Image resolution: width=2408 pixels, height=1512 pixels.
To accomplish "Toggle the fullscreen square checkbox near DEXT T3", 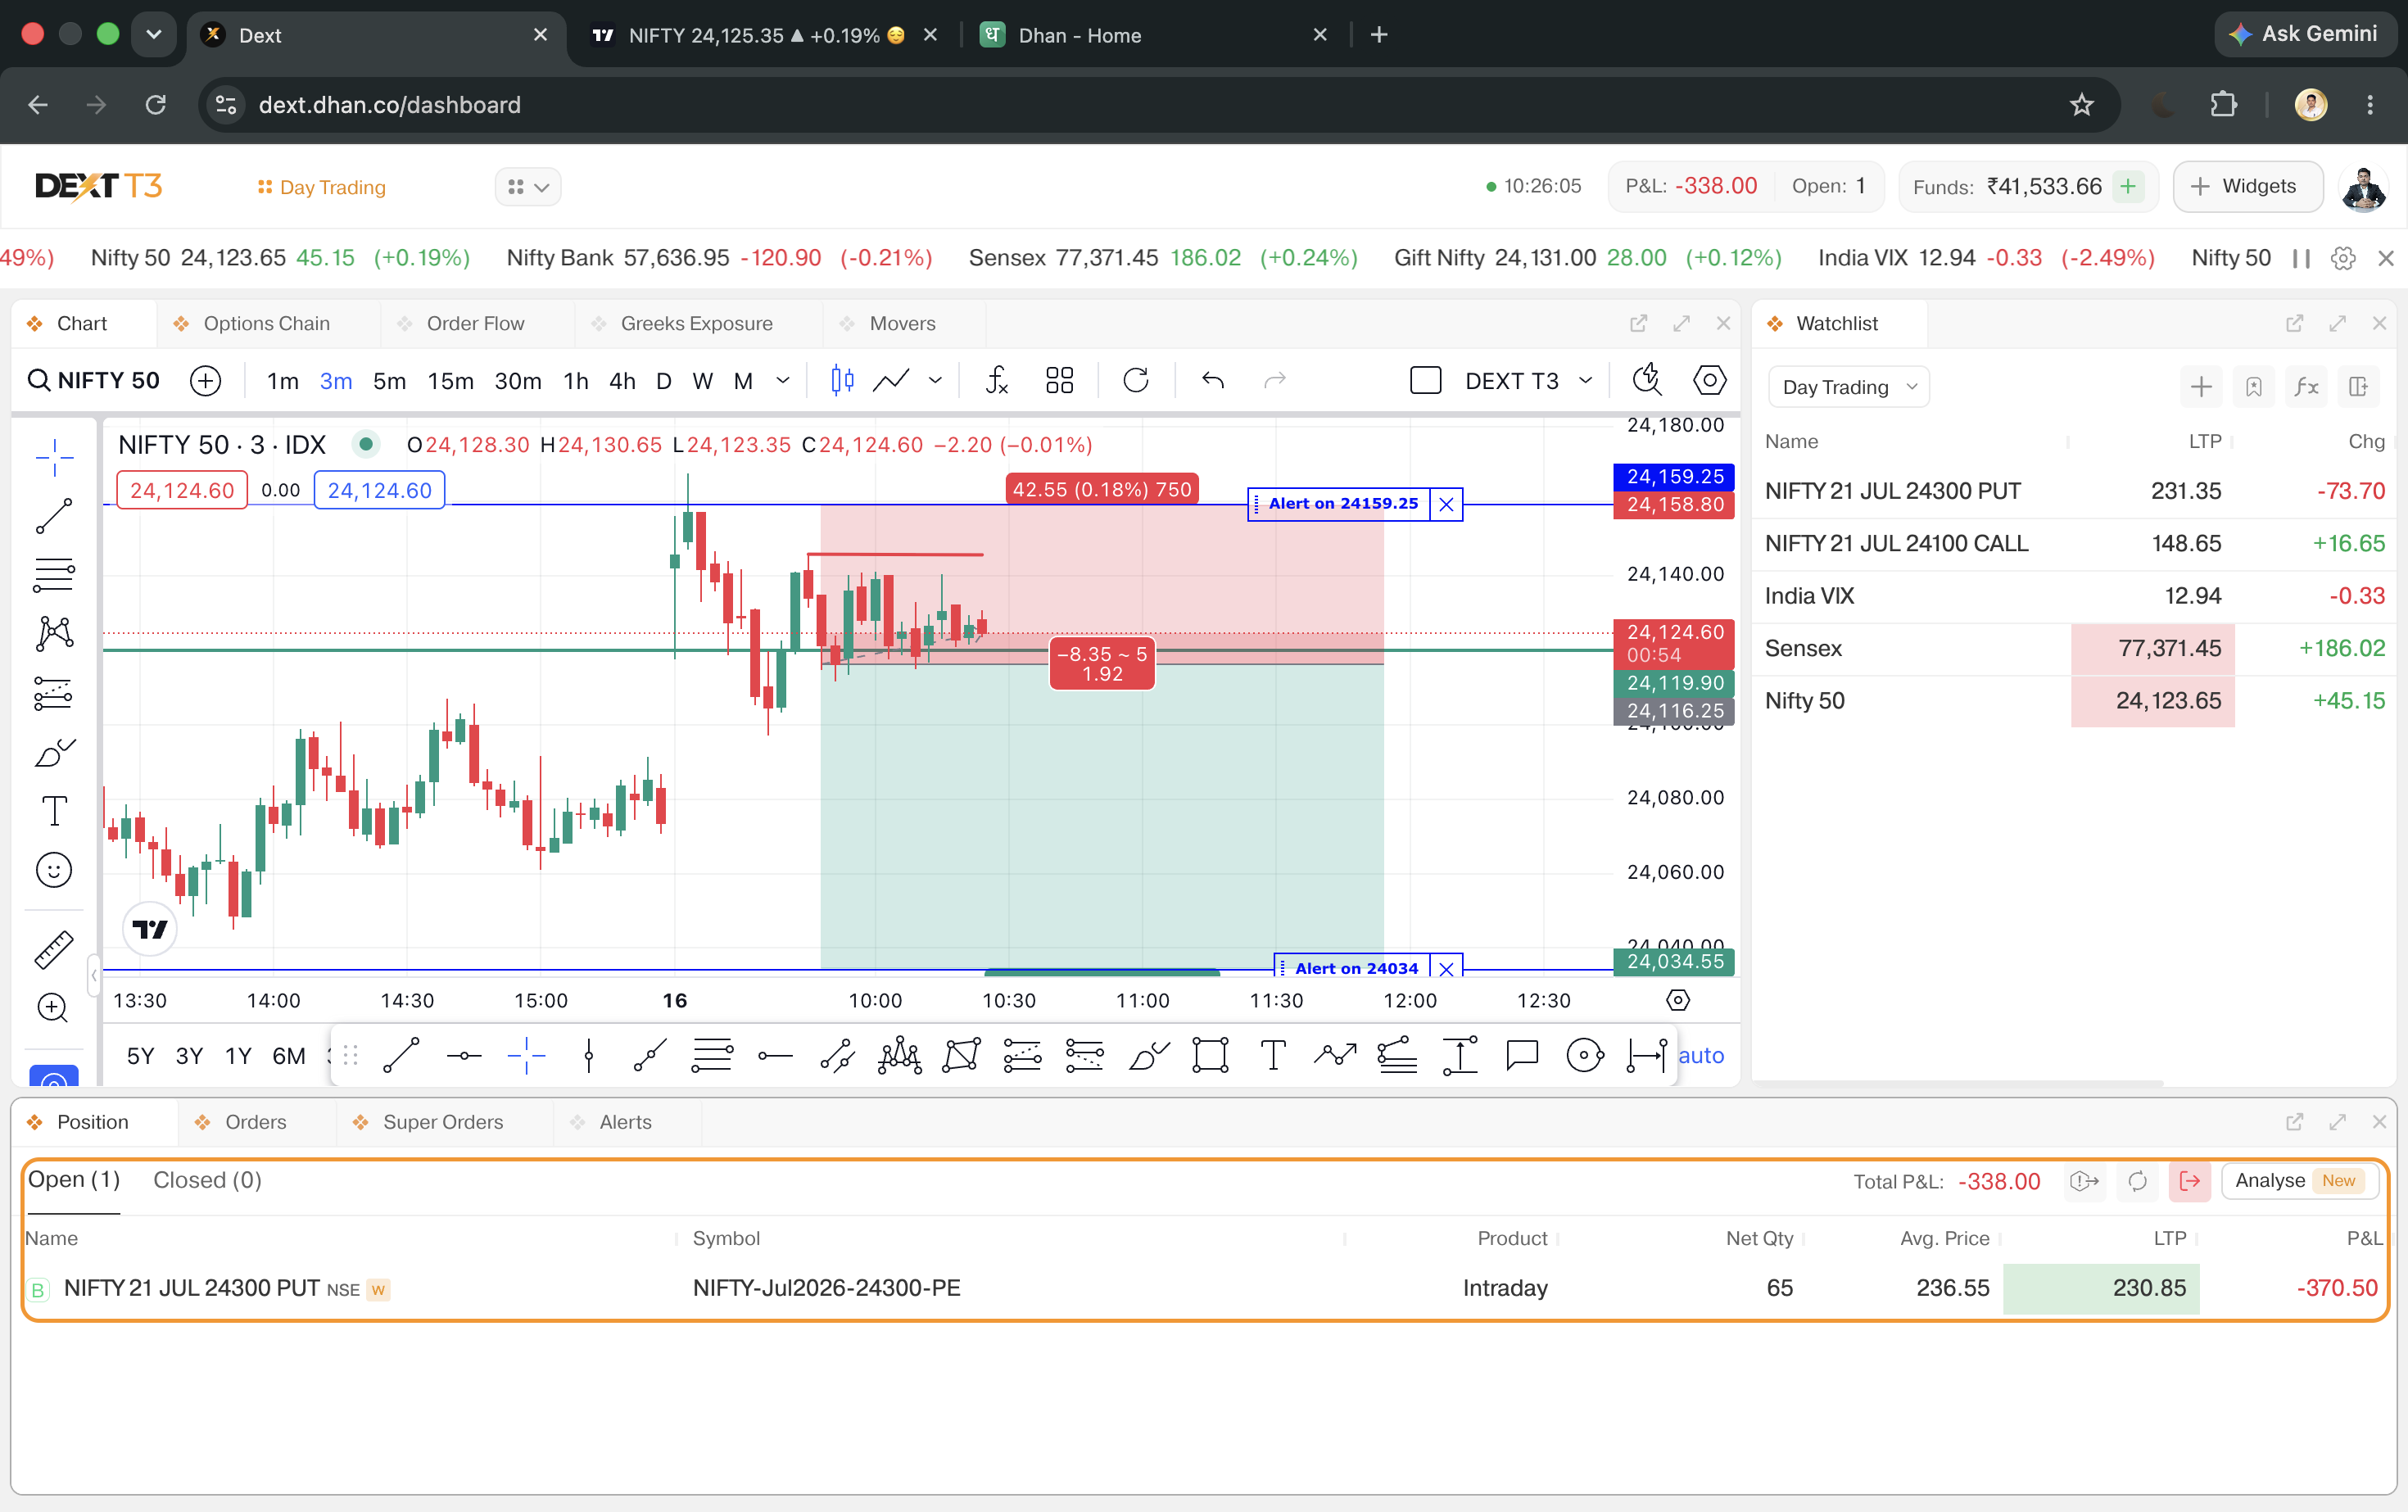I will [1425, 381].
